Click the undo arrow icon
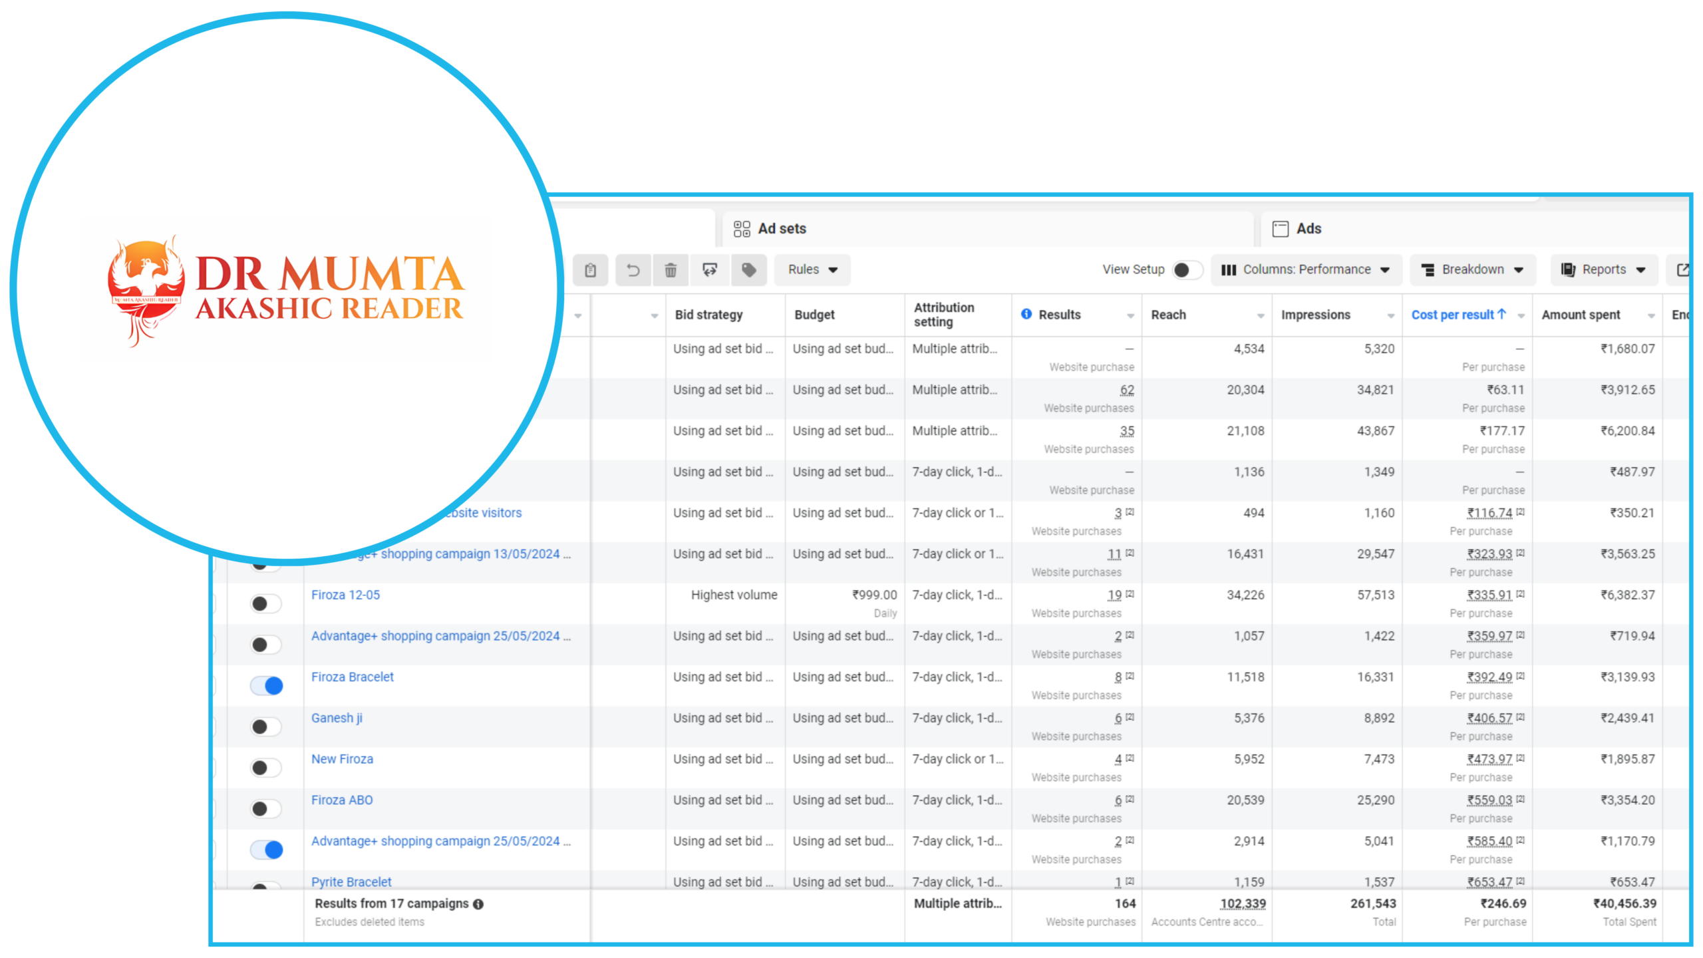 click(x=633, y=270)
